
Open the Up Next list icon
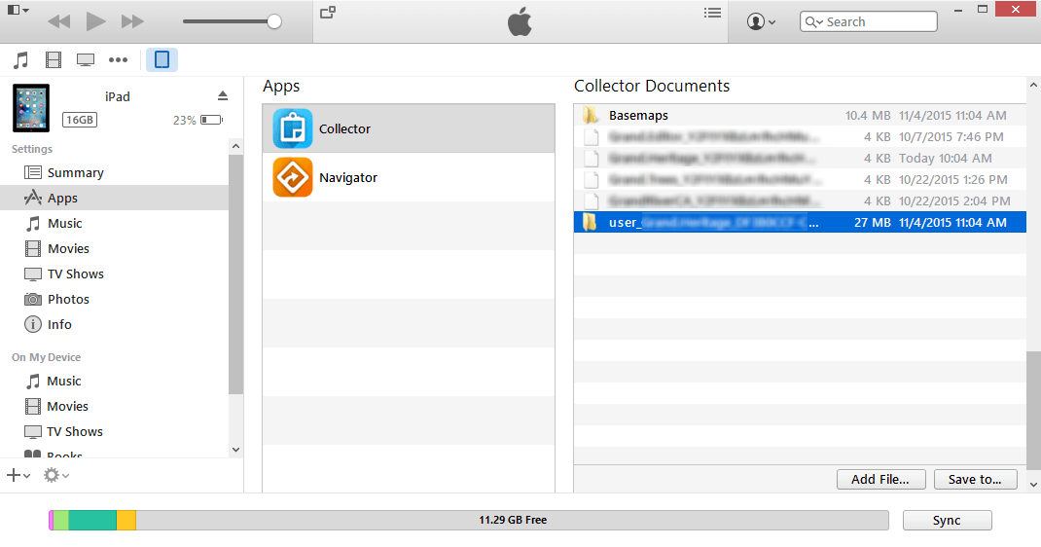[x=712, y=13]
